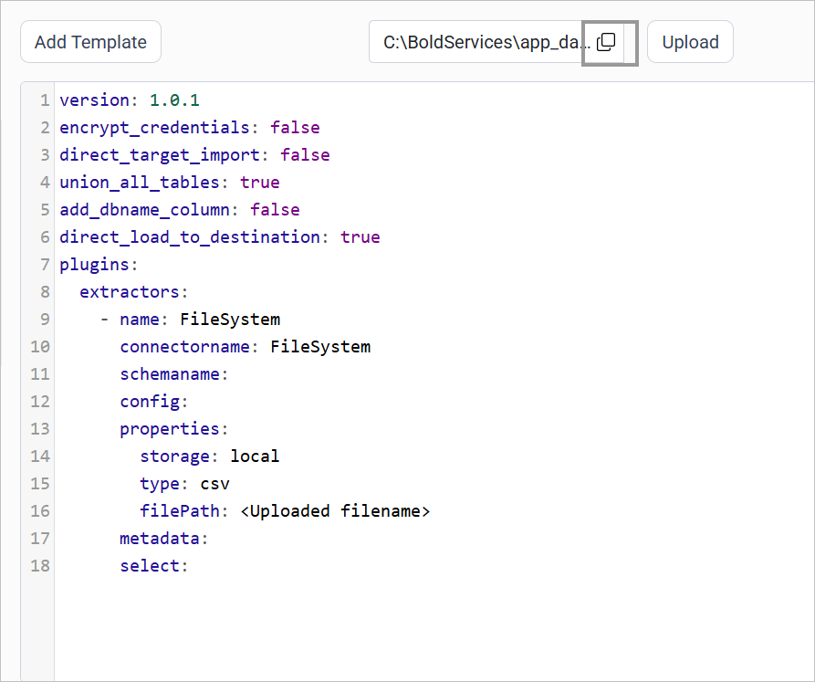The height and width of the screenshot is (682, 815).
Task: Click the Upload button
Action: click(x=689, y=41)
